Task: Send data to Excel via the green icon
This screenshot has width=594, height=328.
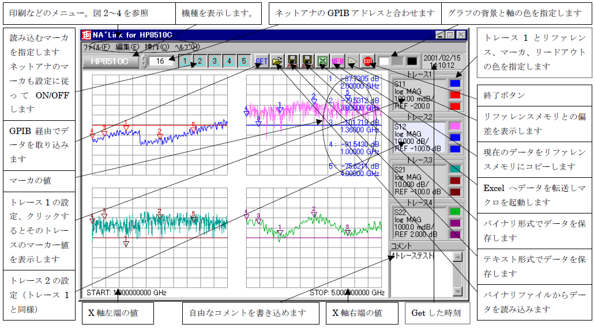Action: (322, 61)
